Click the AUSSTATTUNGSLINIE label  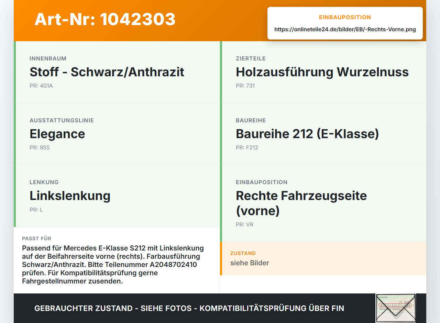(62, 121)
